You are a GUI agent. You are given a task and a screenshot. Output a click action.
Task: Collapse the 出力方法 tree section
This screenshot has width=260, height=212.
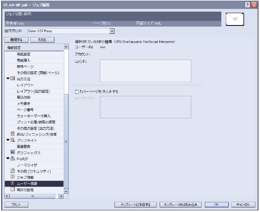point(8,79)
